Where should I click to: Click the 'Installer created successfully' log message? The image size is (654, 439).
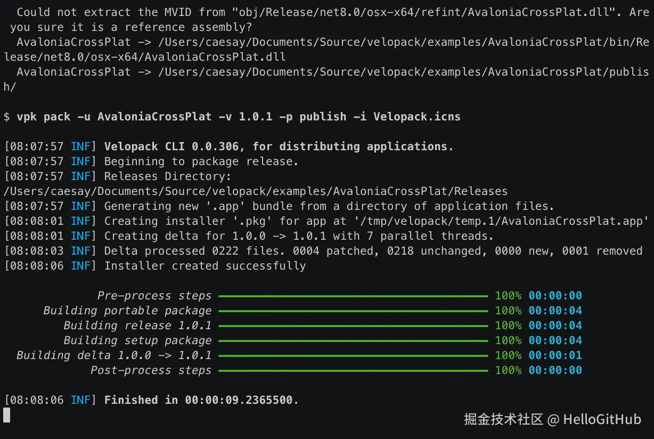click(x=205, y=266)
